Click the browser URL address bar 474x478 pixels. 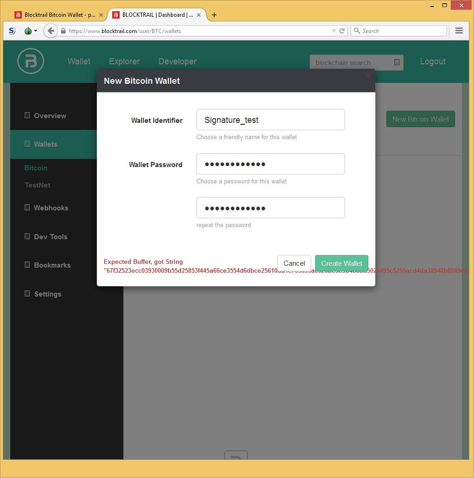click(195, 31)
